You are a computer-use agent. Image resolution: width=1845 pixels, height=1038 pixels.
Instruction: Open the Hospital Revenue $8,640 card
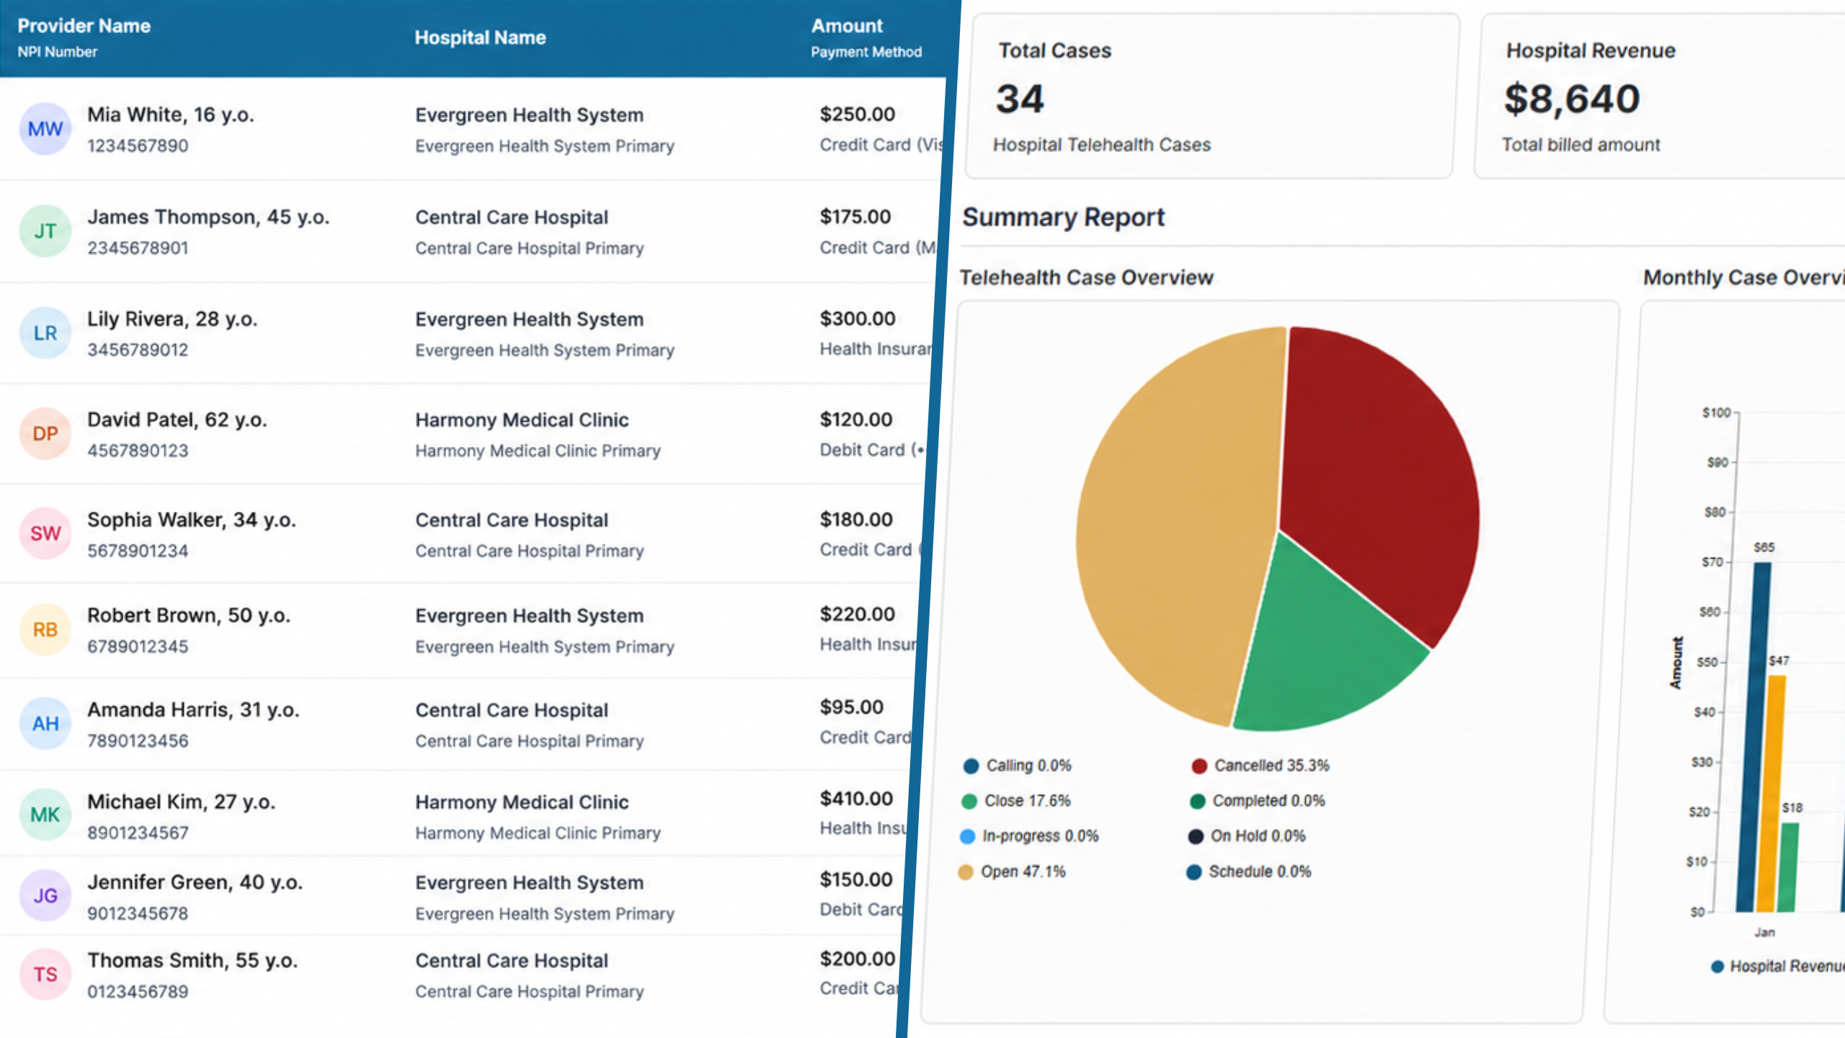[1660, 96]
